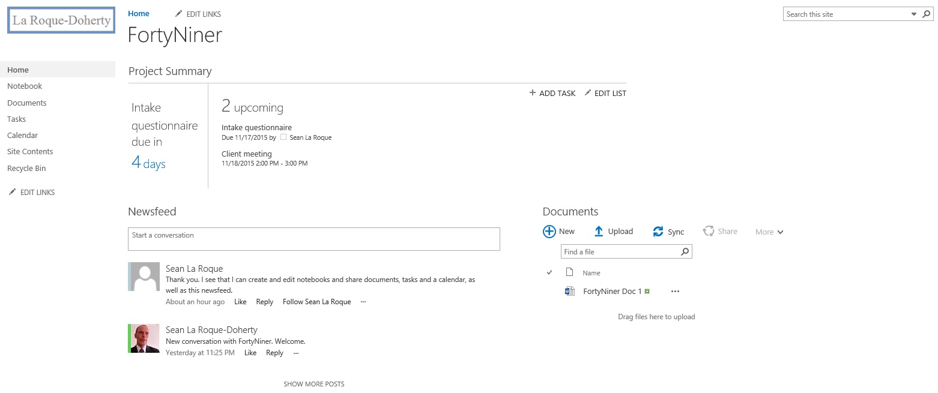Click the search magnifier in site search
Screen dimensions: 938x393
point(927,14)
